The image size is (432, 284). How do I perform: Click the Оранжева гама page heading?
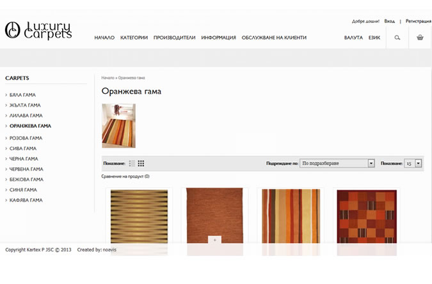(x=131, y=91)
